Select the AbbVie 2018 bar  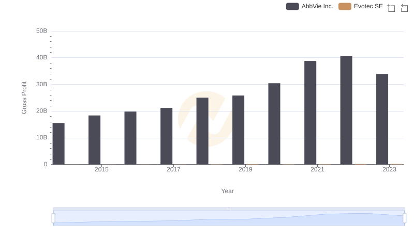pyautogui.click(x=202, y=131)
